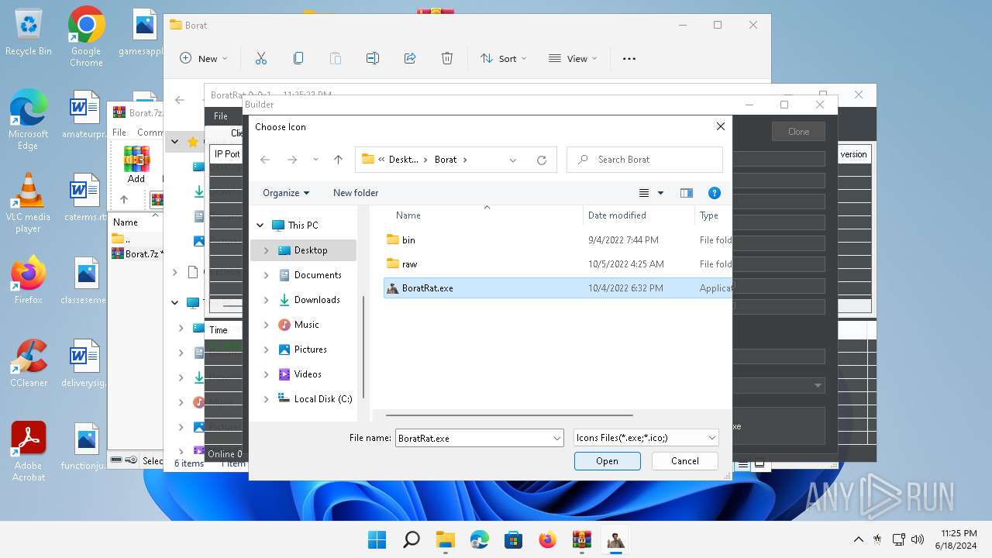Screen dimensions: 992x558
Task: Click Cut icon in Borat Explorer window
Action: coord(261,58)
